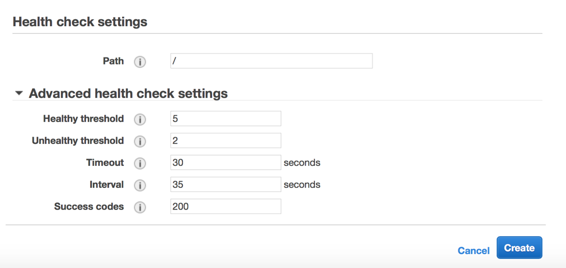Screen dimensions: 566x268
Task: Click the seconds text beside Timeout field
Action: (x=302, y=163)
